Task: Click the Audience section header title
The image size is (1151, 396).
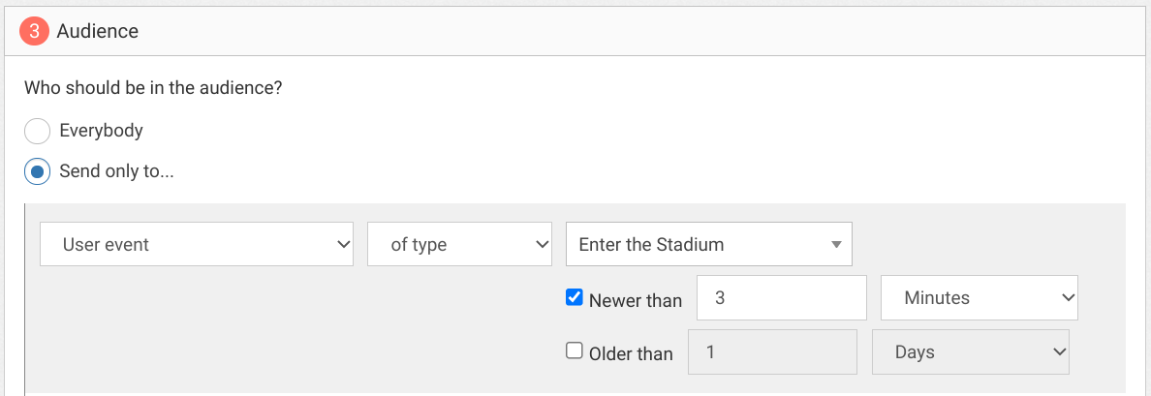Action: point(98,32)
